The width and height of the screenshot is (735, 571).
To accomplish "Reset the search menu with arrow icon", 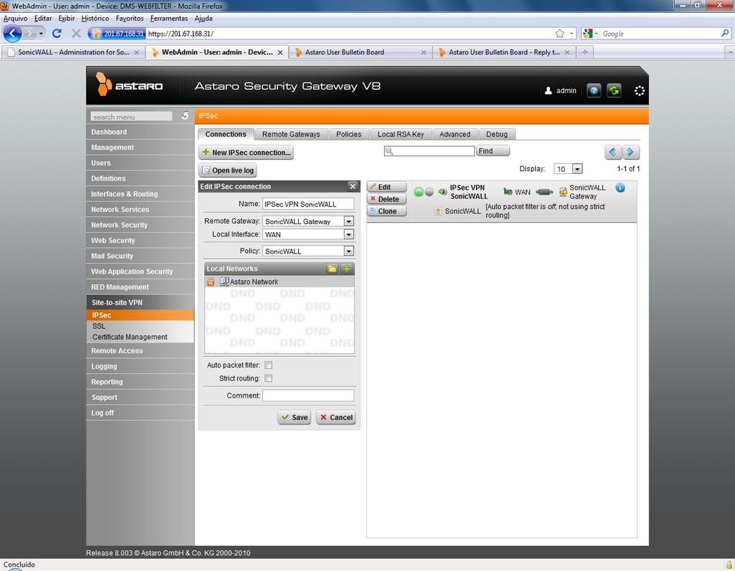I will click(x=185, y=116).
